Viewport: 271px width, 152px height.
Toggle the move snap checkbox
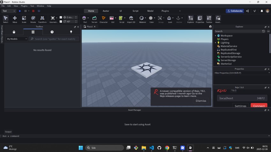61,17
